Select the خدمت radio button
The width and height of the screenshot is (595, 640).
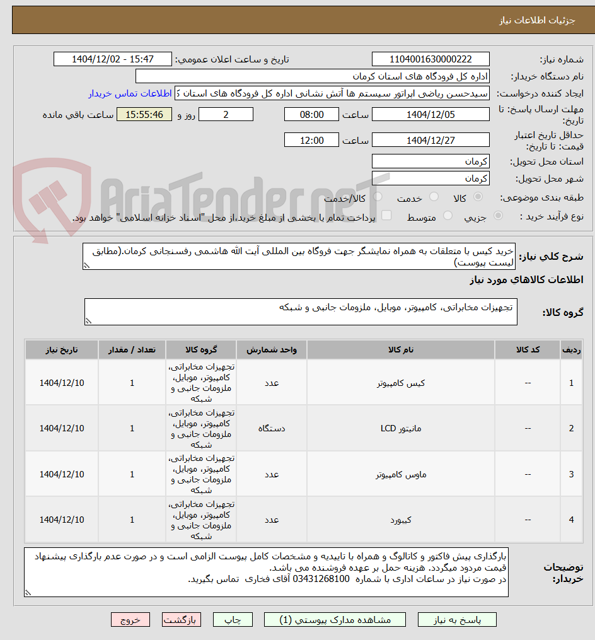434,197
